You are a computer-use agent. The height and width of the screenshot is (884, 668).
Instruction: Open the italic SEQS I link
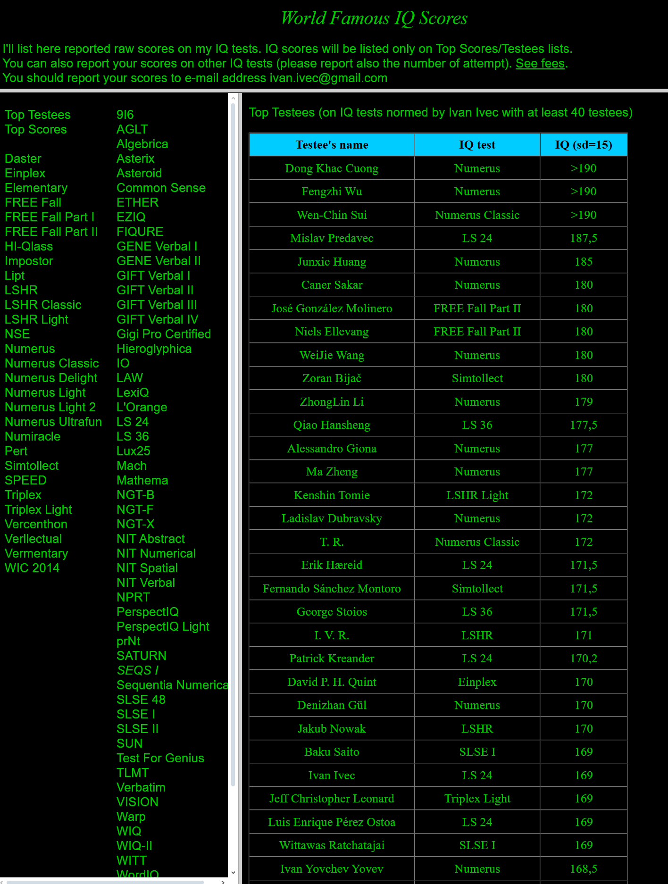tap(137, 670)
